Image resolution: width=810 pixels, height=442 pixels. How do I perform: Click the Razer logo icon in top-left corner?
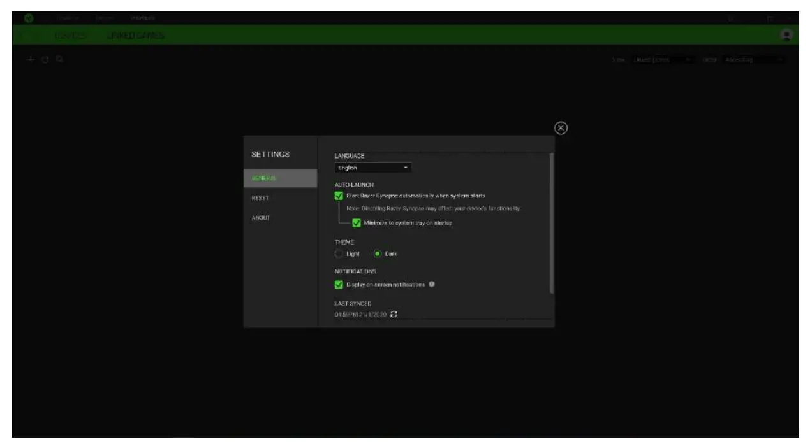tap(28, 18)
